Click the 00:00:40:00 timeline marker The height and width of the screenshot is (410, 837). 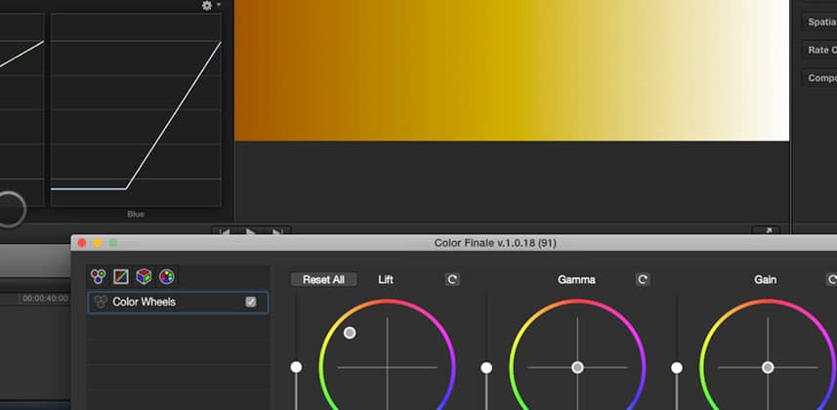click(x=45, y=299)
